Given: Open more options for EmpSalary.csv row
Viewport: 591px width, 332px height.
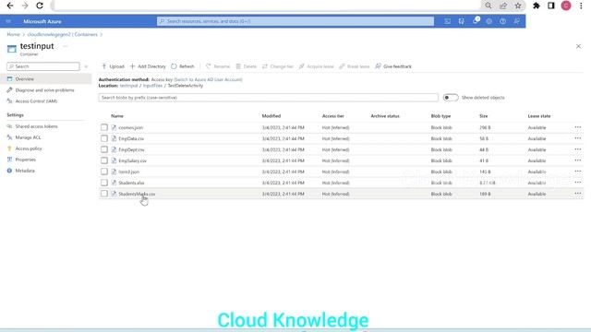Looking at the screenshot, I should point(578,160).
